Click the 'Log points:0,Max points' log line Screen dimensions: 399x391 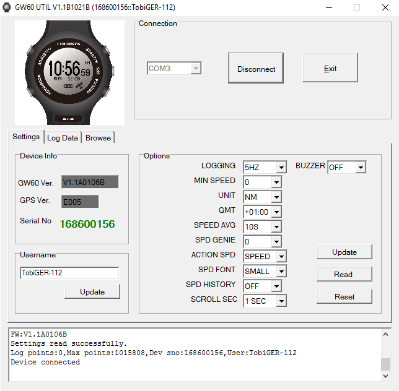tap(154, 353)
